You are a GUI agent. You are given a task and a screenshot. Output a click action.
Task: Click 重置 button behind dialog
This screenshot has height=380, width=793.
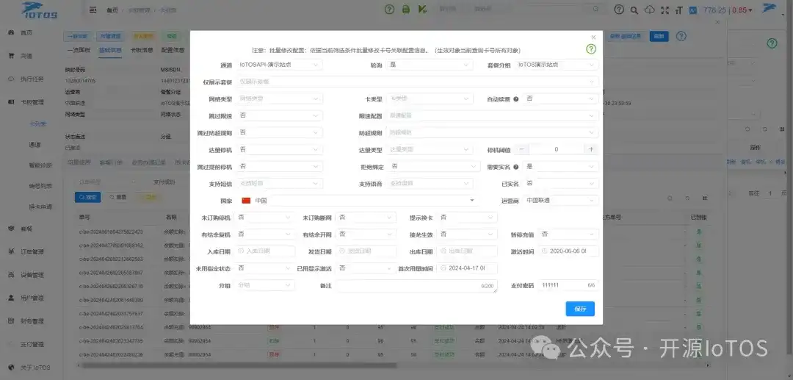(117, 197)
